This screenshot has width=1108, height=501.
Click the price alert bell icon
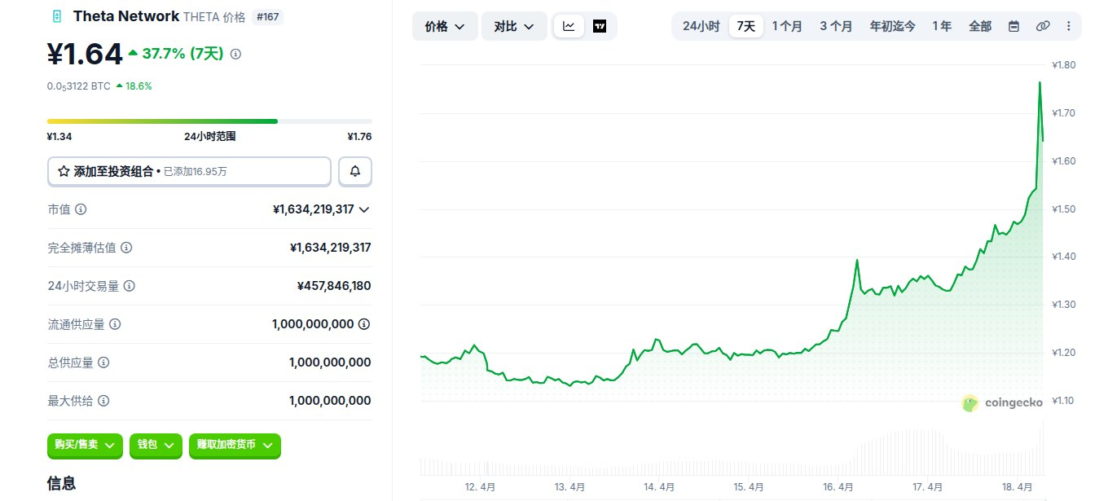tap(355, 172)
